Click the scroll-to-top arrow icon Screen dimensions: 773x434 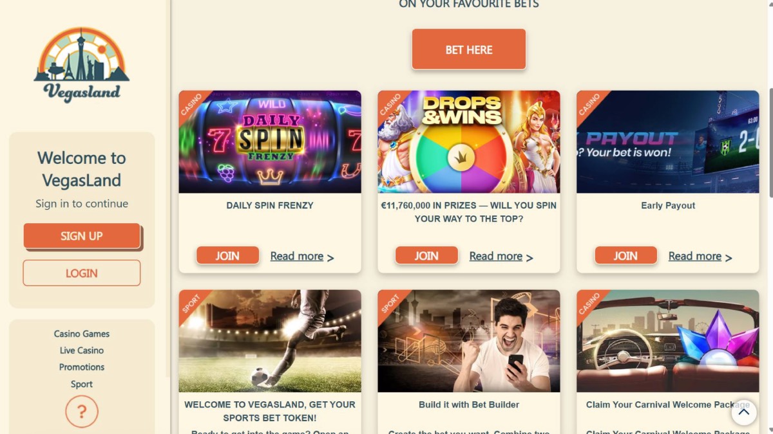coord(743,412)
